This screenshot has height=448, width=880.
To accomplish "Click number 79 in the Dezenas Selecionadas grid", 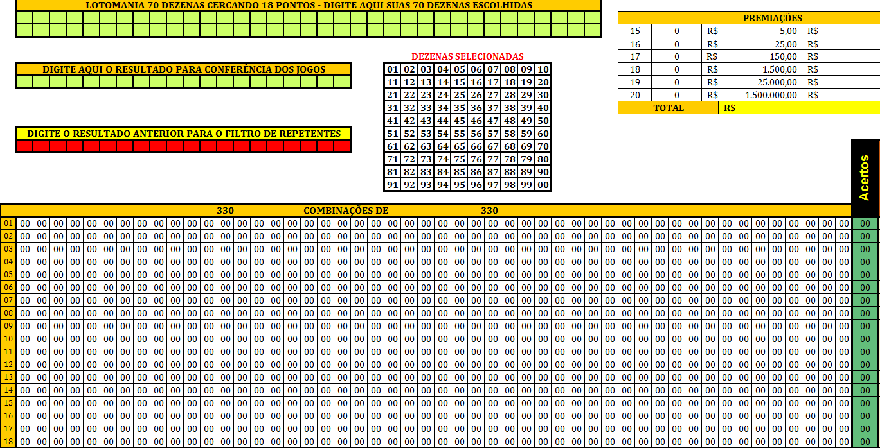I will pyautogui.click(x=526, y=159).
